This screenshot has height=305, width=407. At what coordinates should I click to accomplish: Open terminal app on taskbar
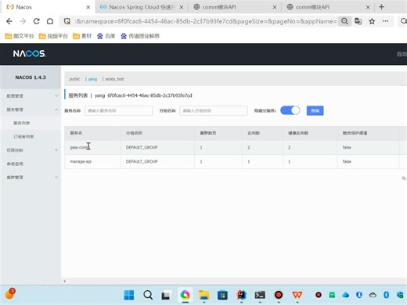pyautogui.click(x=260, y=295)
